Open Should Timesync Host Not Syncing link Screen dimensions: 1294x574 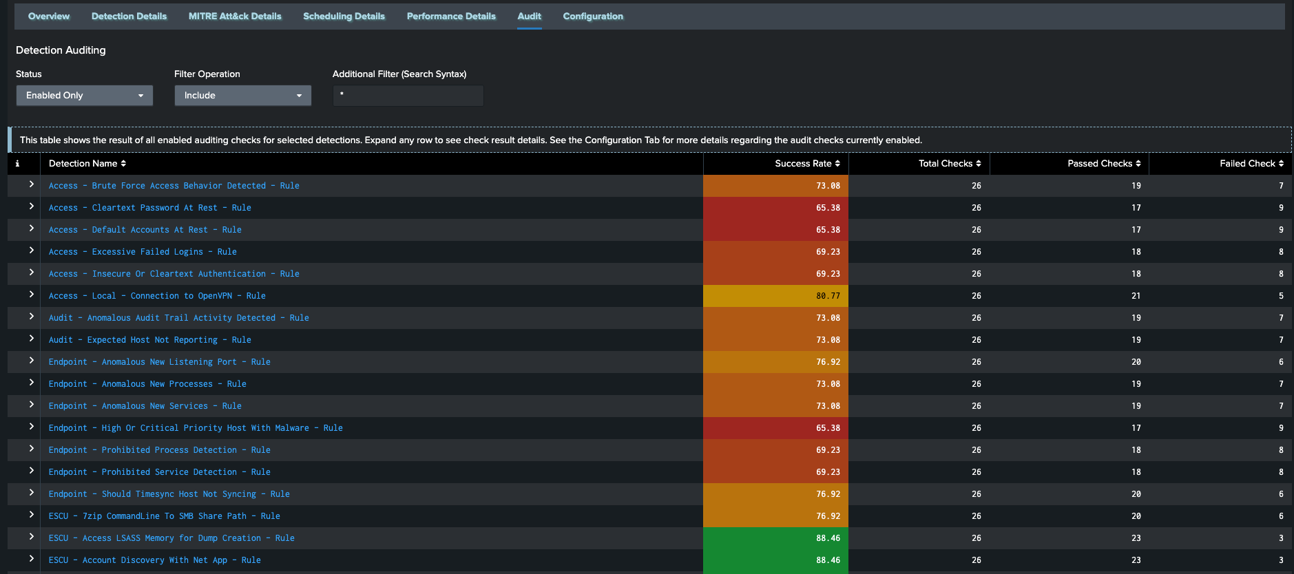[169, 494]
